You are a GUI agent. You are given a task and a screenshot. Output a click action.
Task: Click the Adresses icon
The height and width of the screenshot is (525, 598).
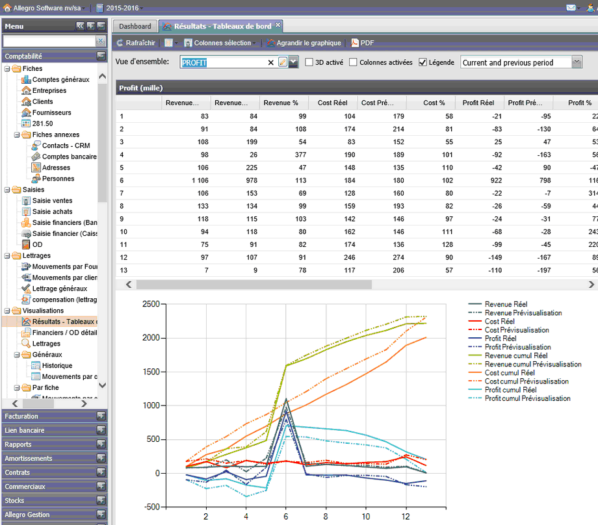[x=36, y=168]
